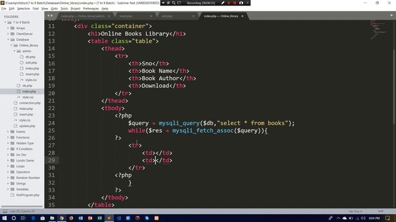The width and height of the screenshot is (396, 222).
Task: Open the View menu
Action: (x=45, y=9)
